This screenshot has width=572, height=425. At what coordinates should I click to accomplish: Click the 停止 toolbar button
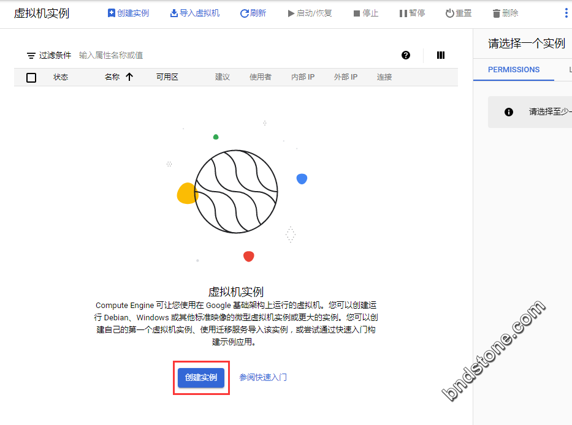pyautogui.click(x=366, y=13)
